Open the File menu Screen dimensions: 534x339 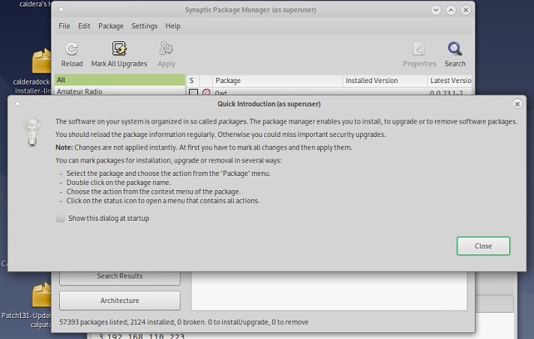[64, 25]
